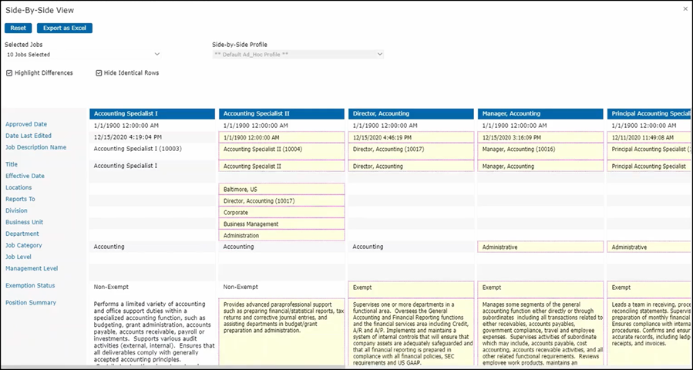Select the Accounting Specialist II column header
This screenshot has height=370, width=693.
(281, 114)
